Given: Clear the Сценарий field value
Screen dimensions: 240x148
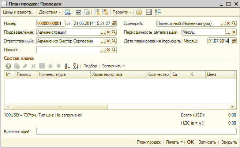Looking at the screenshot, I should coord(228,23).
